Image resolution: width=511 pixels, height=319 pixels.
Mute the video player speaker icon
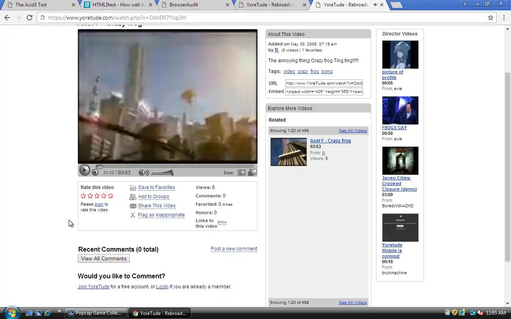tap(143, 173)
